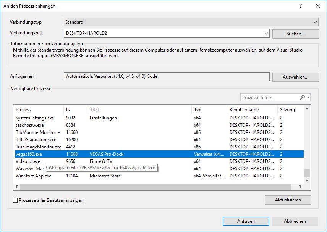Click the help question mark icon

pyautogui.click(x=301, y=6)
